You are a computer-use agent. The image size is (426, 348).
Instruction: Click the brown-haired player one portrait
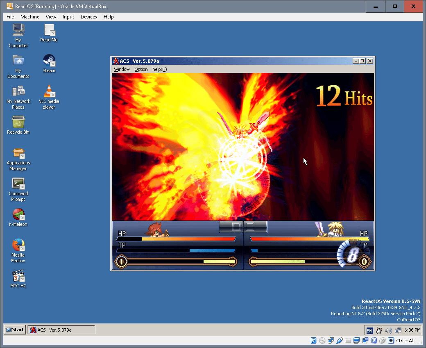point(157,229)
